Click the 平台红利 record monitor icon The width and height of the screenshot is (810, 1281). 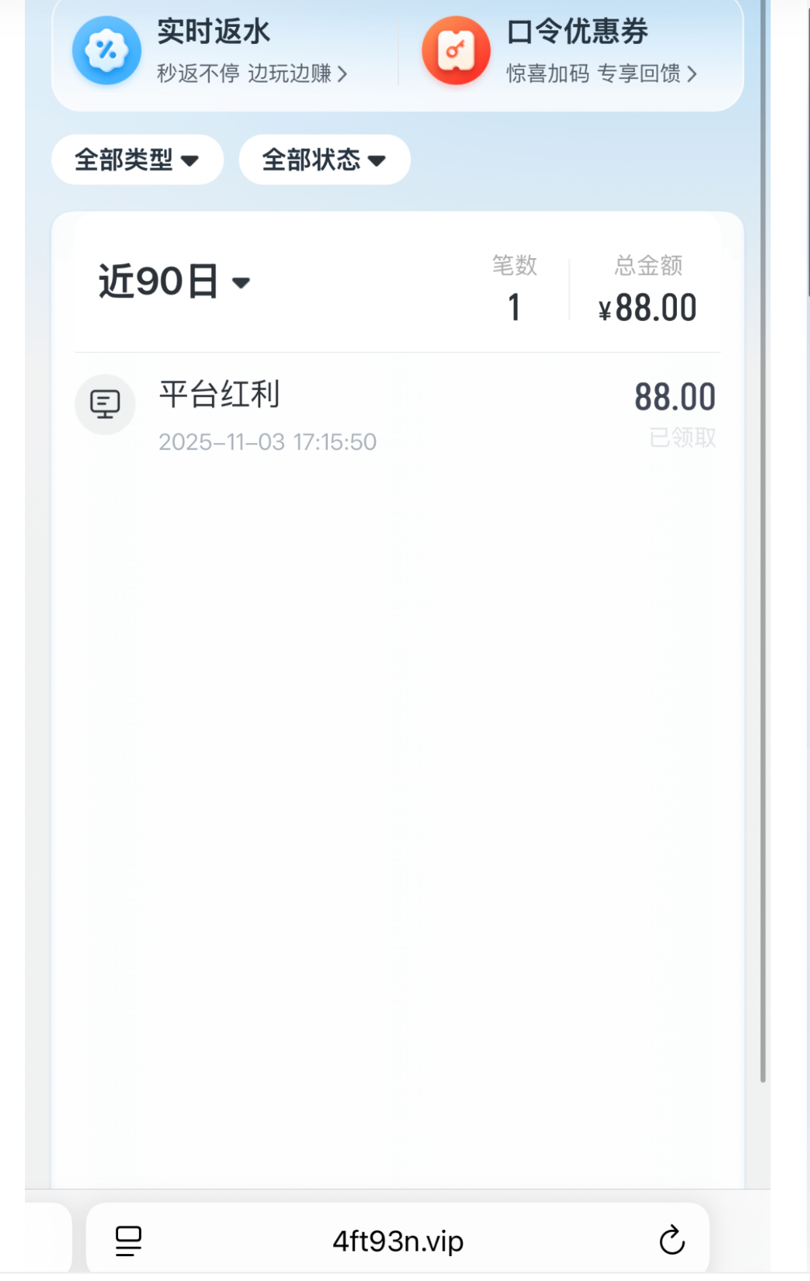(105, 404)
